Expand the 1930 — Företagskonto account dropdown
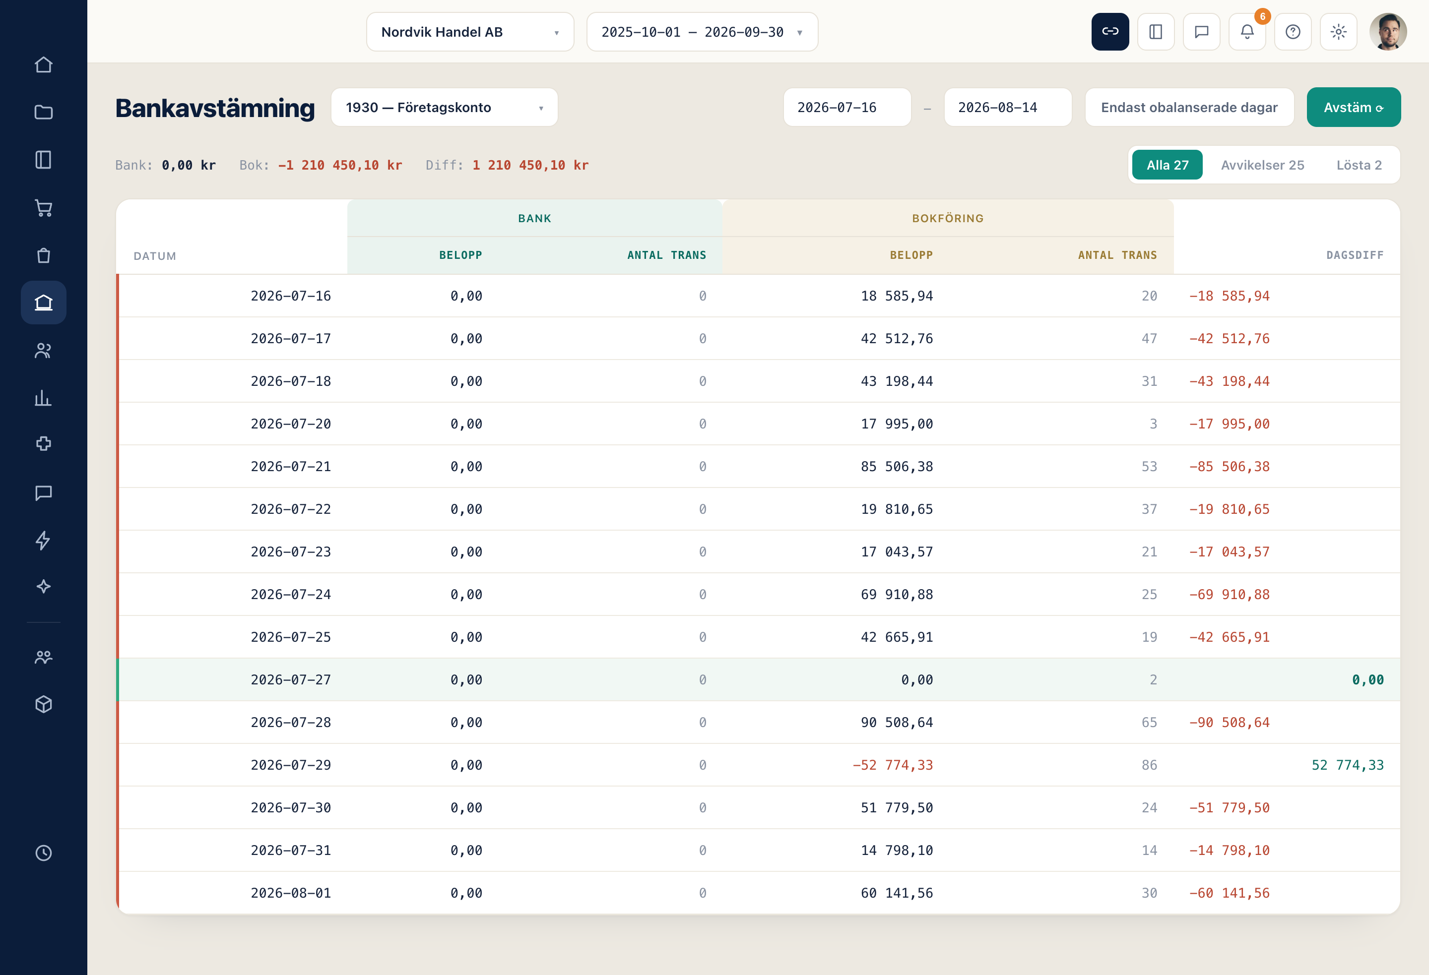Image resolution: width=1429 pixels, height=975 pixels. point(445,108)
